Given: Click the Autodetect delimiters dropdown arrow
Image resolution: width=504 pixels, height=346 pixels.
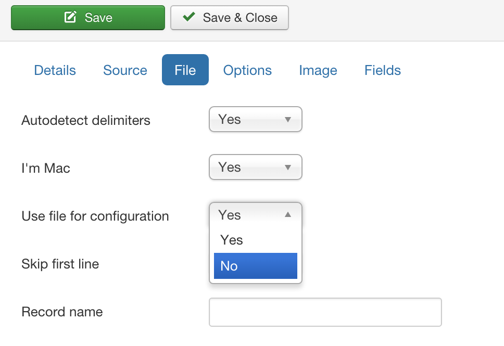Looking at the screenshot, I should click(288, 120).
